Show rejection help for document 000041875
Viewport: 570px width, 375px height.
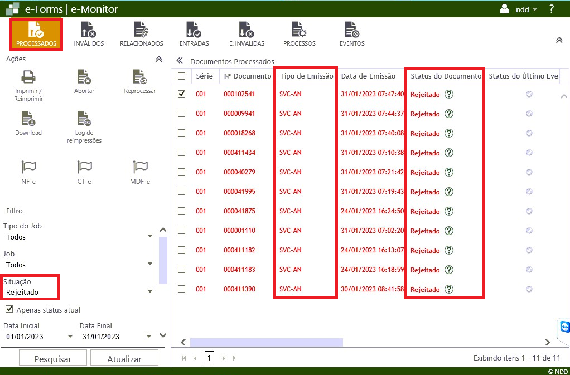click(x=449, y=211)
